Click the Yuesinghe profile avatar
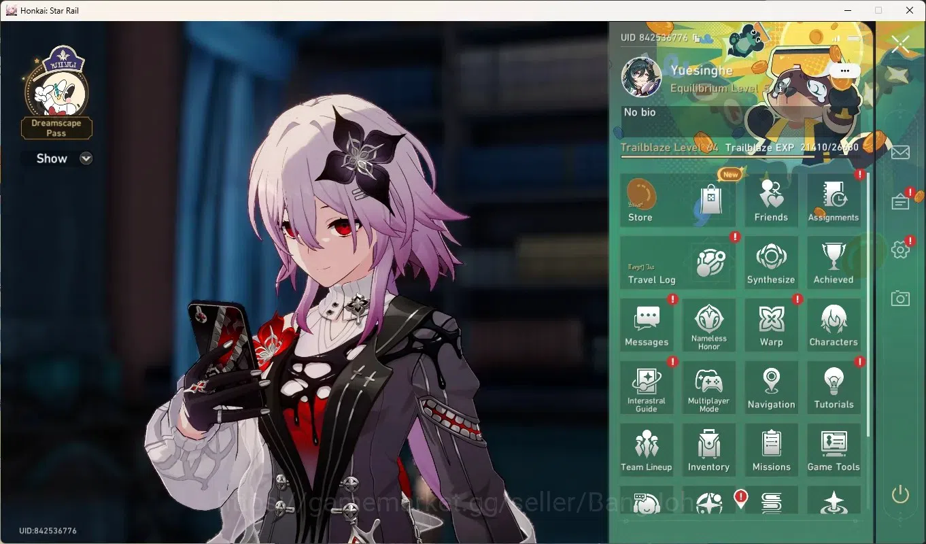Screen dimensions: 926x544 point(641,77)
